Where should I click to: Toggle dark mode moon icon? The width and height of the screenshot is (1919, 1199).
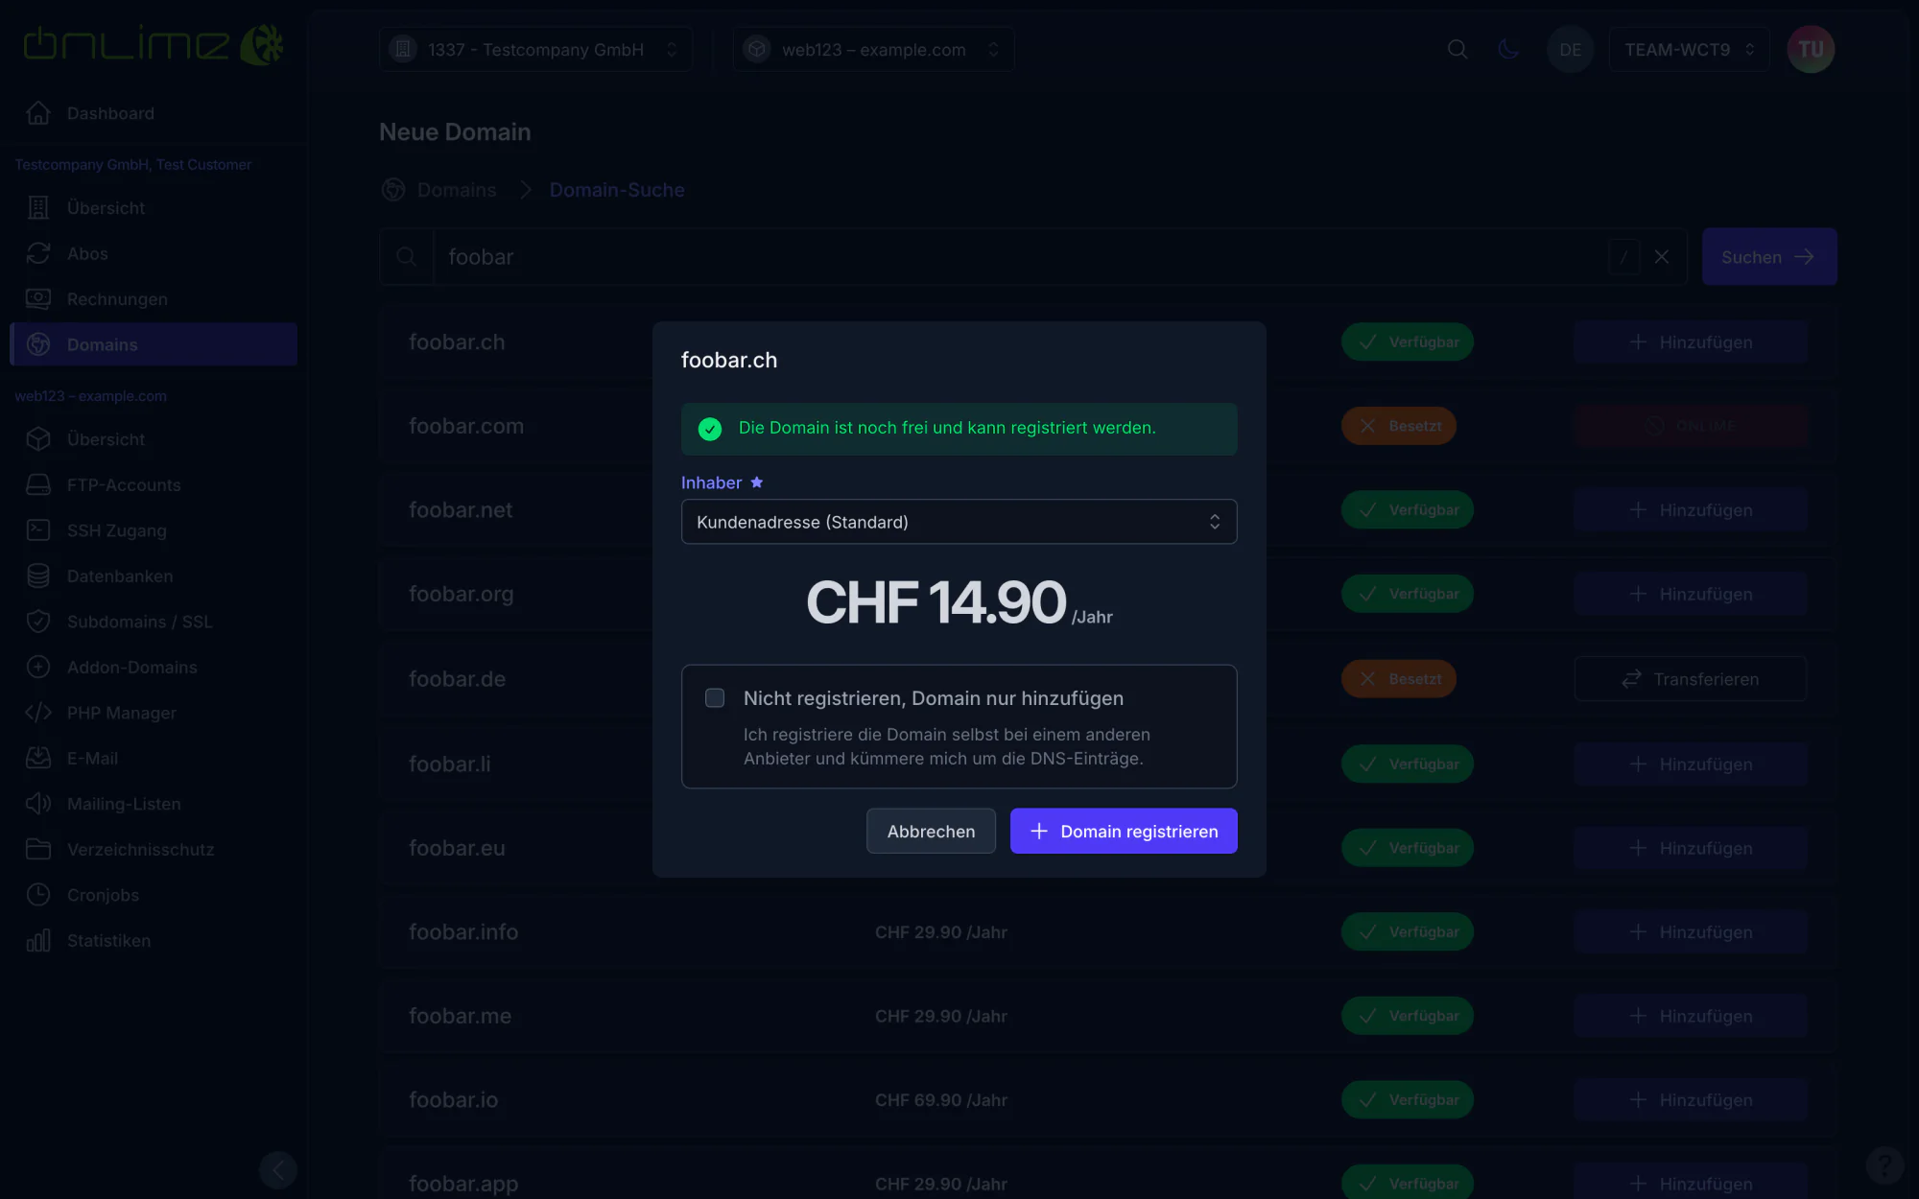click(1508, 49)
